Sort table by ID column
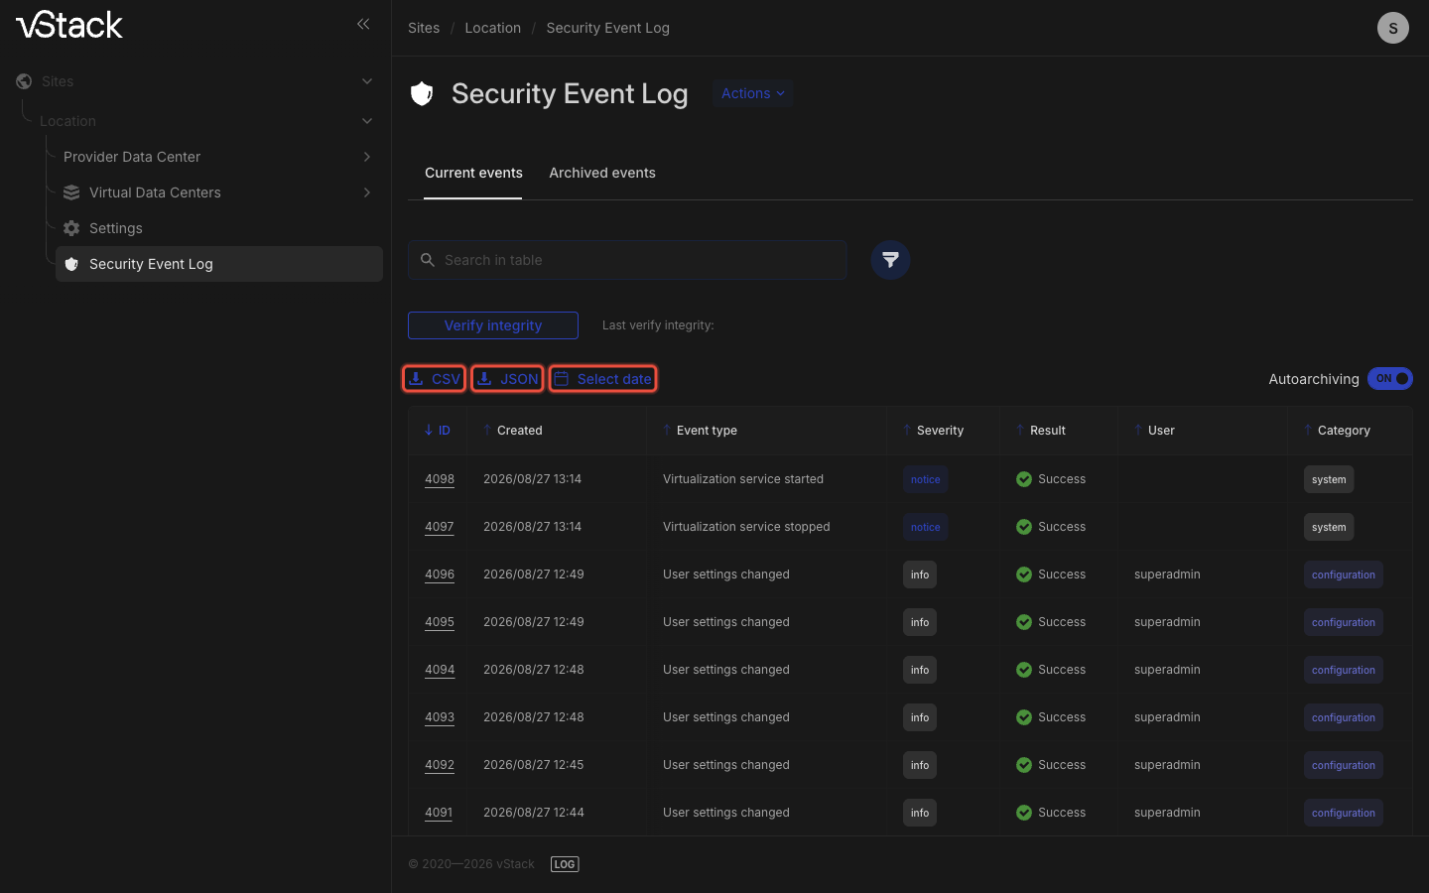Screen dimensions: 1429x893 (438, 431)
